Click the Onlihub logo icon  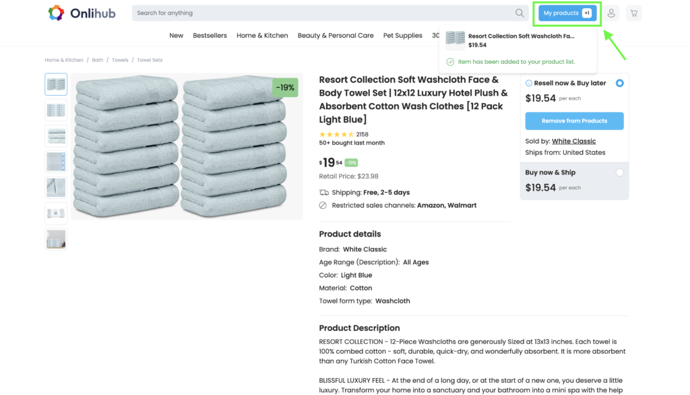(x=56, y=13)
